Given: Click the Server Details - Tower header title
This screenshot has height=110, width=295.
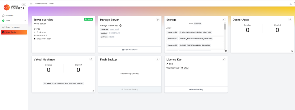Looking at the screenshot, I should 45,4.
